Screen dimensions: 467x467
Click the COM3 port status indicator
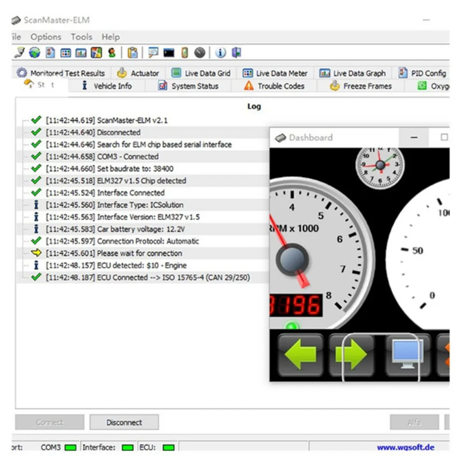(71, 447)
